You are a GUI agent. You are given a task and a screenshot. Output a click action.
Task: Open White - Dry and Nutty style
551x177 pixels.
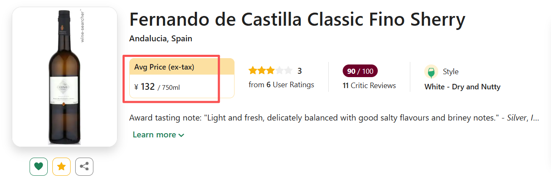coord(462,87)
